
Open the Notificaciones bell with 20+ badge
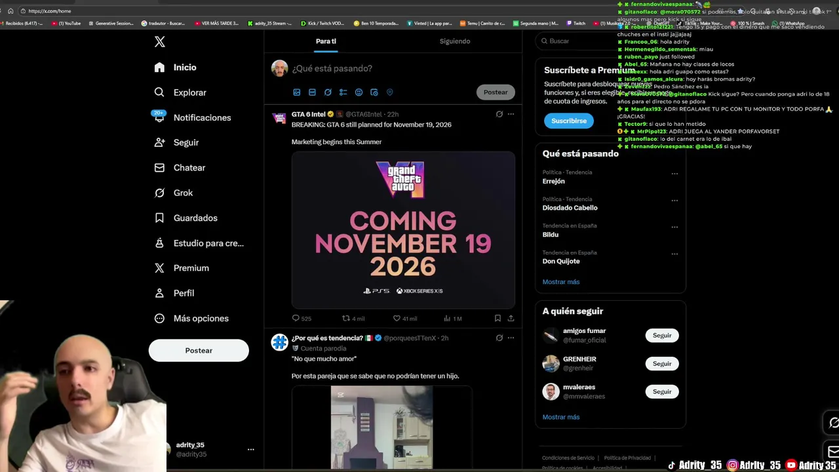point(159,117)
